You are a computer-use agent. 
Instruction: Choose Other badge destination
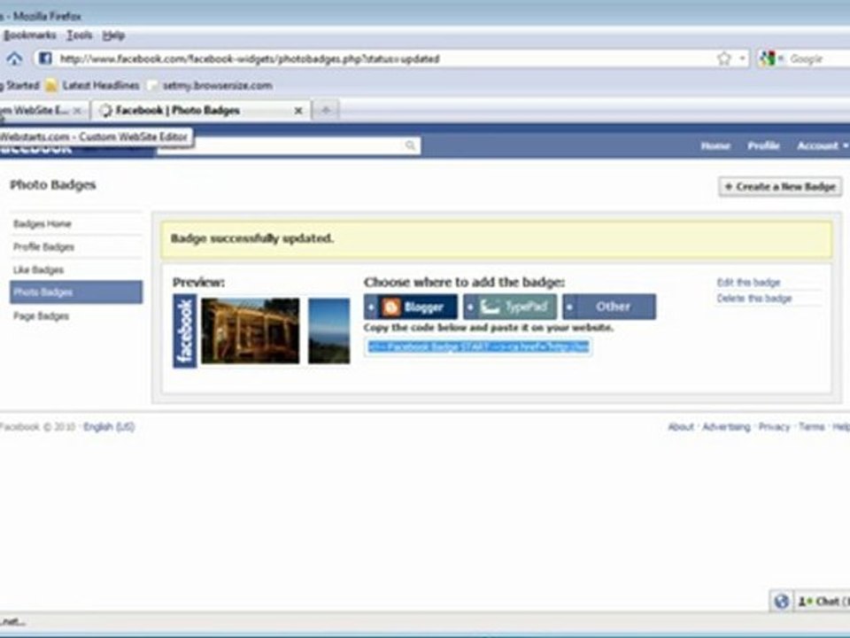tap(609, 307)
